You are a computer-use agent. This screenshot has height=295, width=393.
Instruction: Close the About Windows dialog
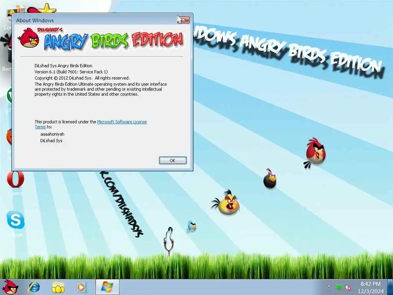coord(183,20)
